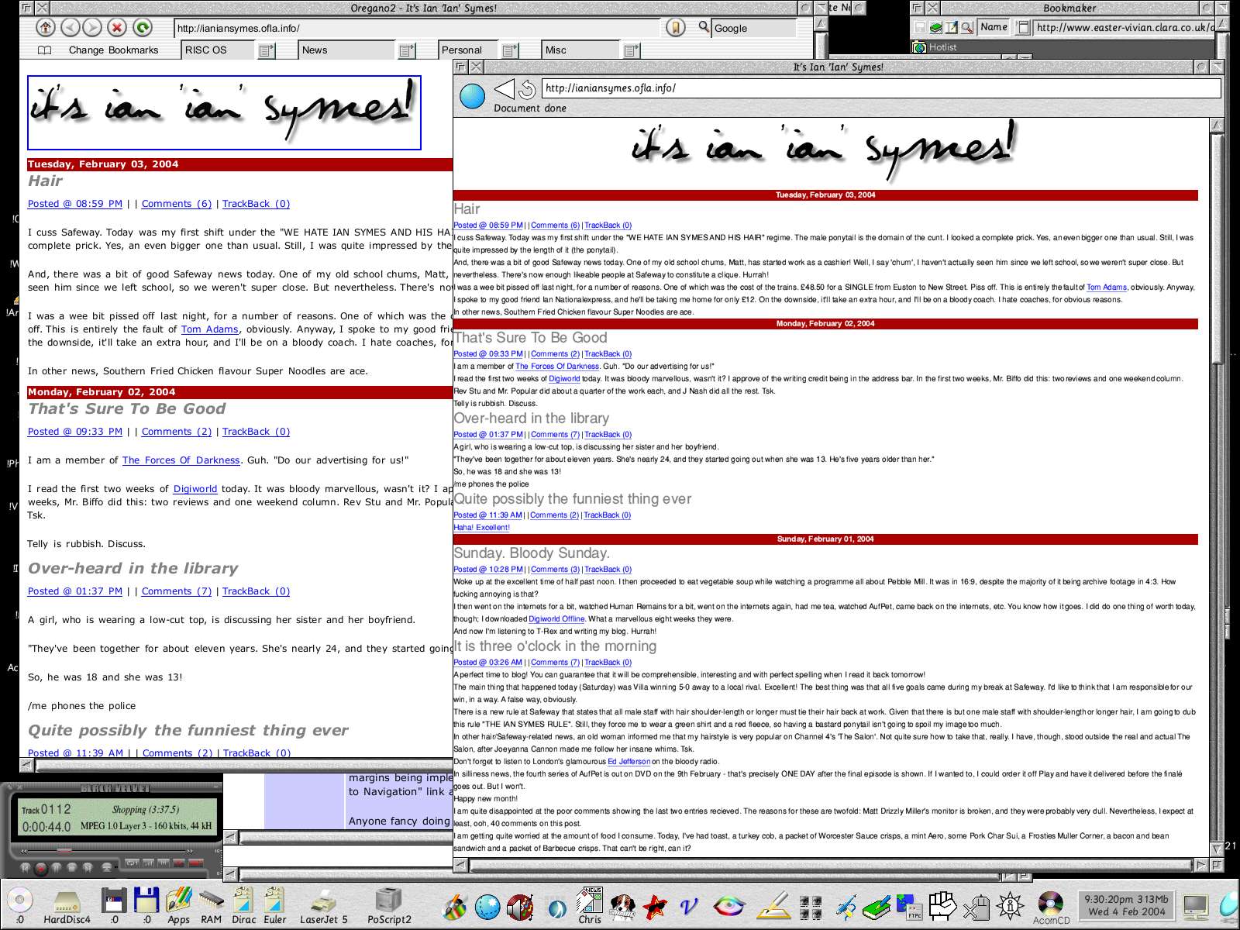The image size is (1240, 930).
Task: Click the back triangle in second browser
Action: click(x=504, y=89)
